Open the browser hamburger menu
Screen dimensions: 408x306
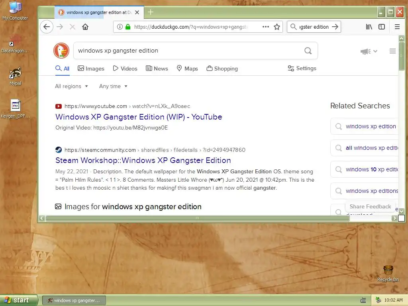tap(397, 27)
